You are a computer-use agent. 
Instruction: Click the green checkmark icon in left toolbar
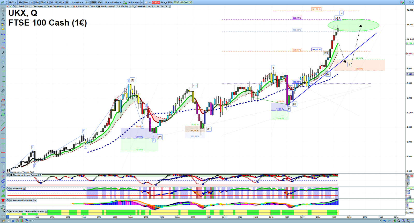[x=3, y=191]
